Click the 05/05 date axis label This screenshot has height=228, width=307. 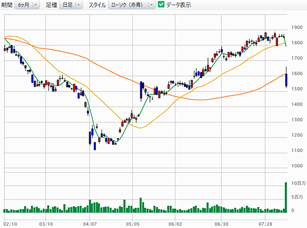(x=133, y=224)
